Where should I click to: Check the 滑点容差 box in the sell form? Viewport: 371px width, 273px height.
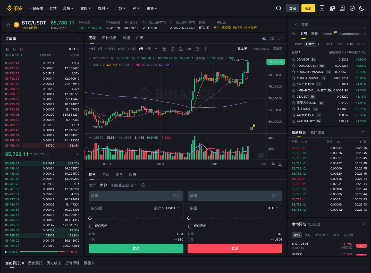coord(190,226)
